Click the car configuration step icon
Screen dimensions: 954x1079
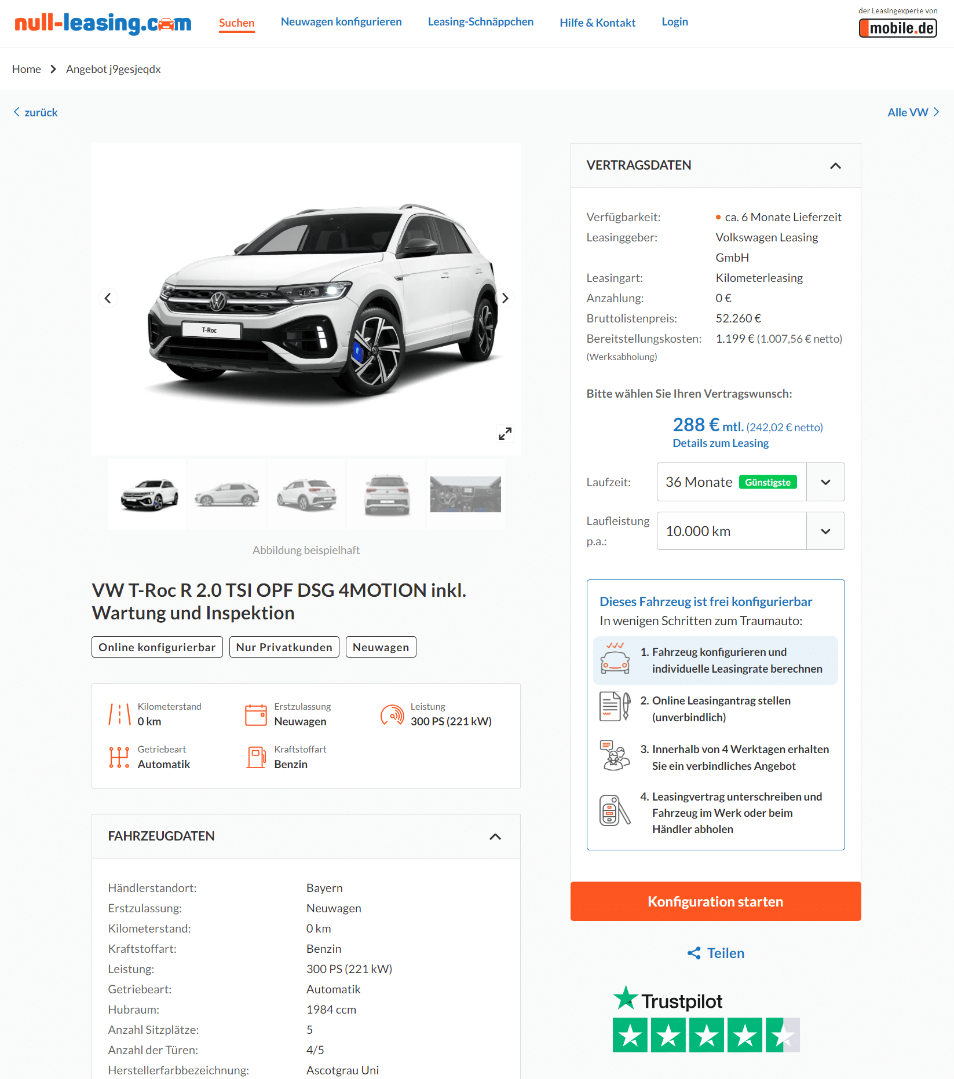615,658
